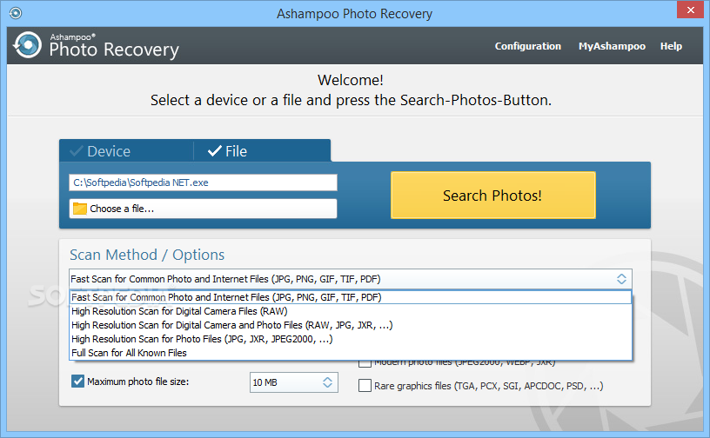
Task: Click the Scan Method / Options heading
Action: click(147, 255)
